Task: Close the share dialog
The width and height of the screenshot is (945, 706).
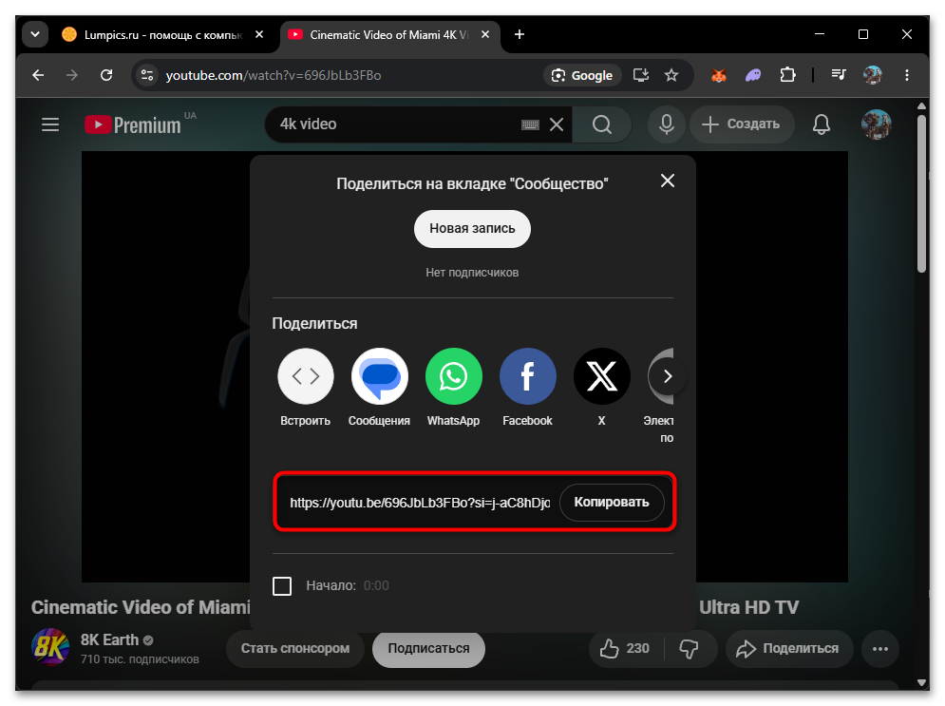Action: [x=668, y=181]
